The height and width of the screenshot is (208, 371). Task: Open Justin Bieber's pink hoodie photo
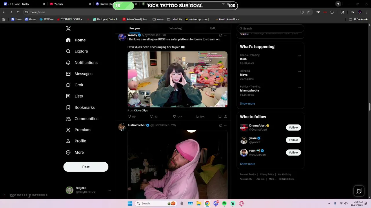(x=177, y=164)
